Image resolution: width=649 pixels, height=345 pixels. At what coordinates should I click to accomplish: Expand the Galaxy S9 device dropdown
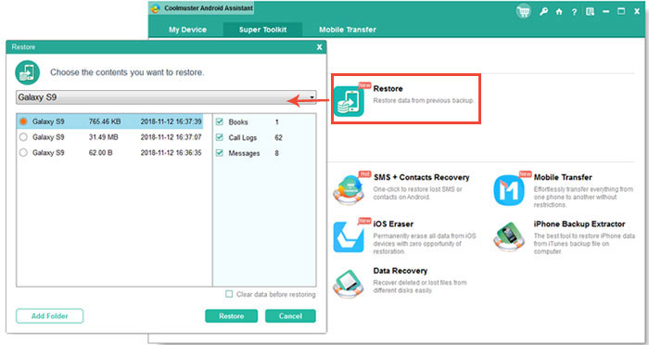(x=166, y=97)
